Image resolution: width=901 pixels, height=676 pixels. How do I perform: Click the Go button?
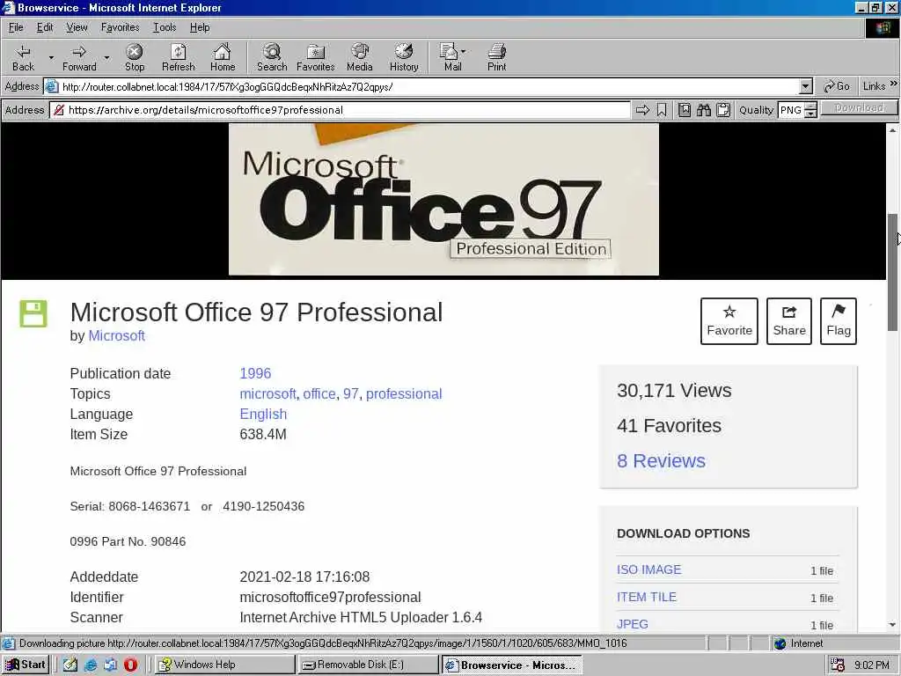click(837, 86)
